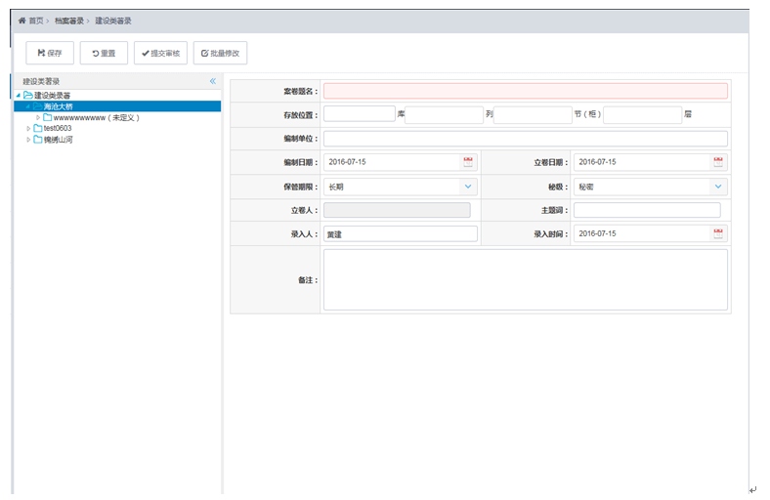Open calendar picker for 录入时间
The width and height of the screenshot is (770, 500).
pyautogui.click(x=718, y=233)
